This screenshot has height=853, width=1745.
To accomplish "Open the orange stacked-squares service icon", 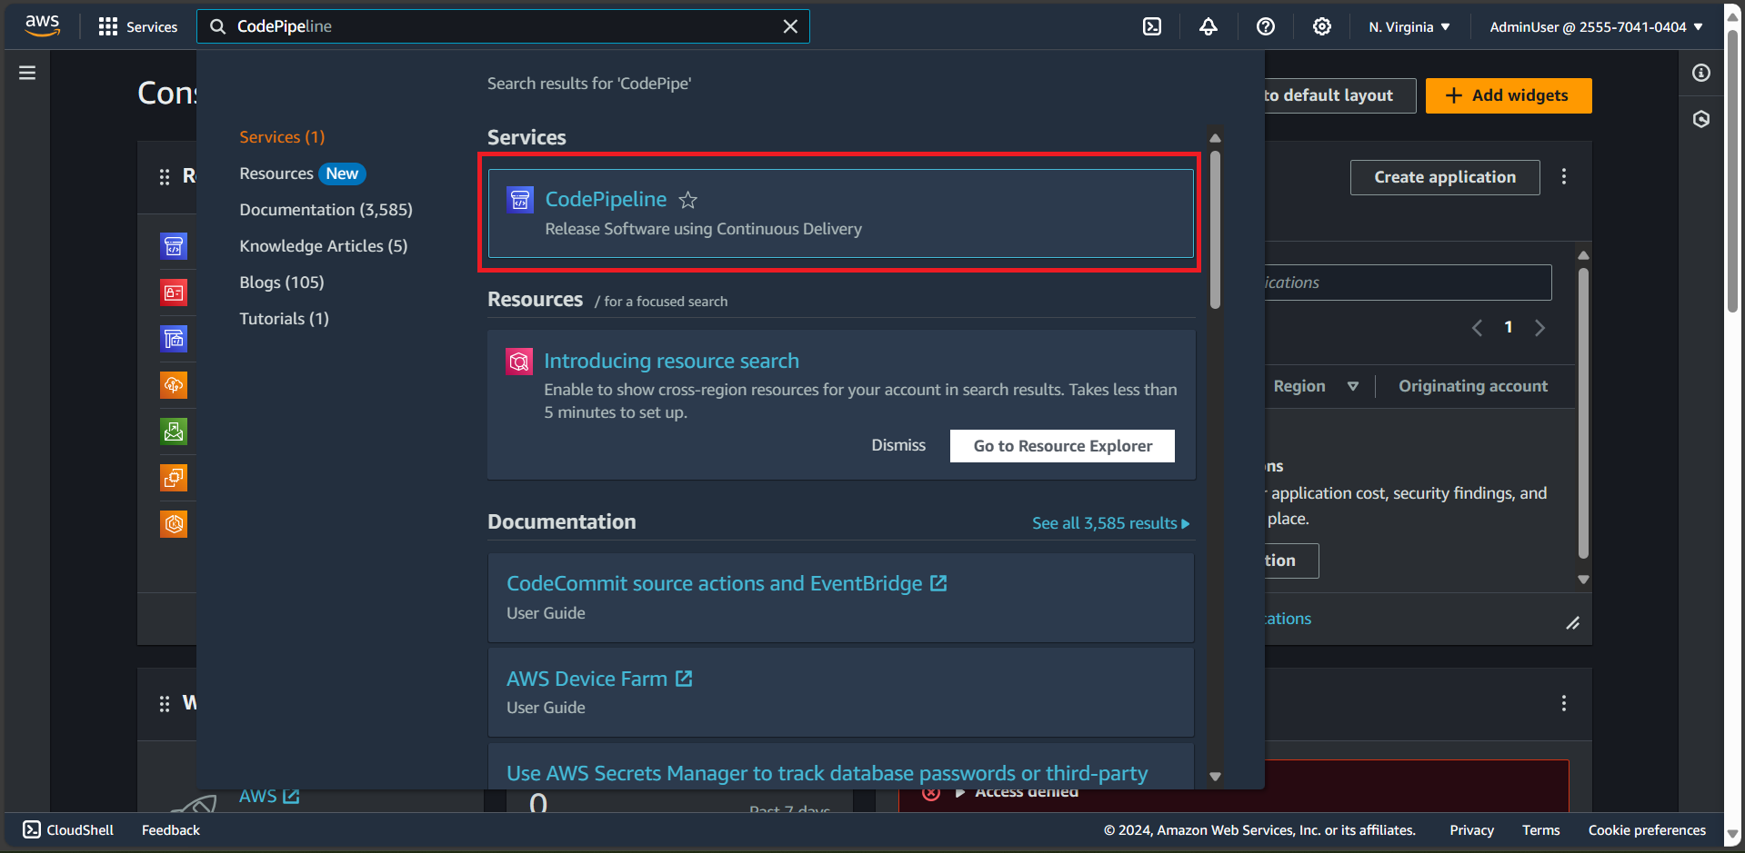I will (x=174, y=478).
